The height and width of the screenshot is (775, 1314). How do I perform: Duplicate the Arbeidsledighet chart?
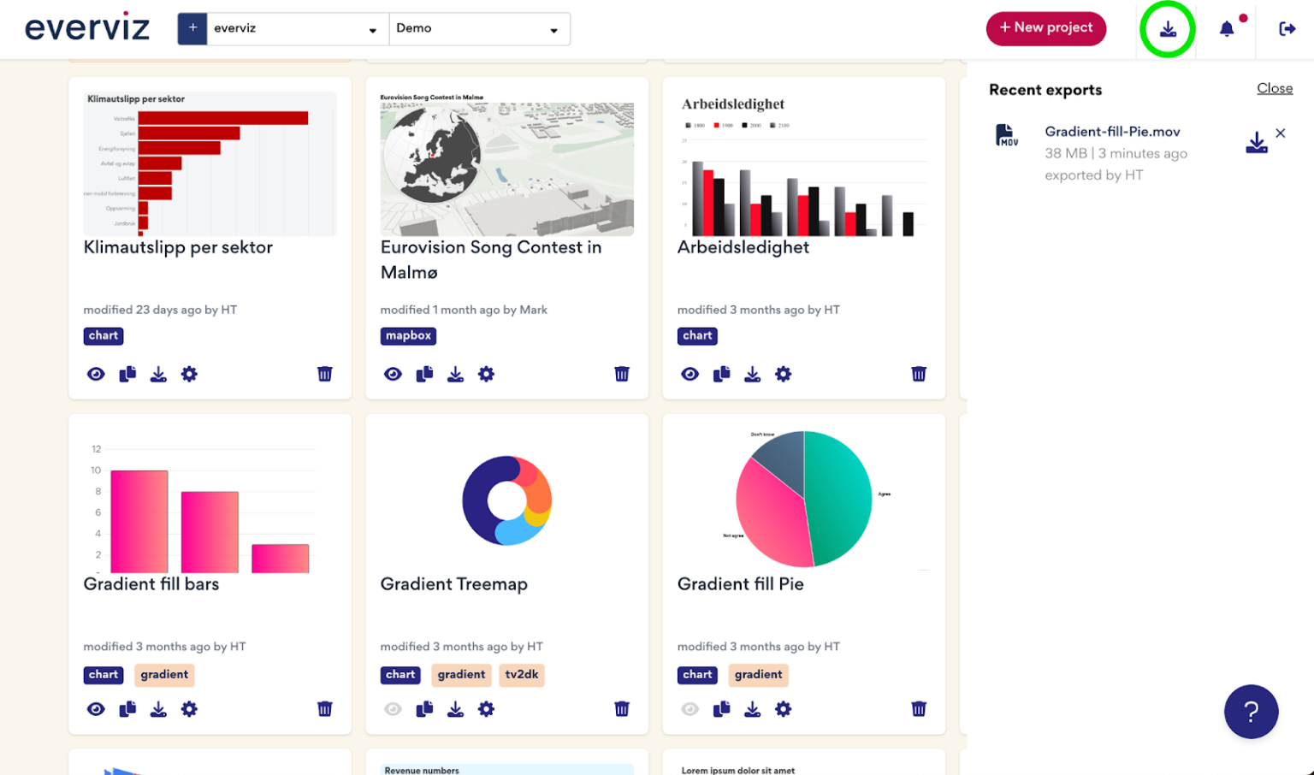(x=721, y=374)
